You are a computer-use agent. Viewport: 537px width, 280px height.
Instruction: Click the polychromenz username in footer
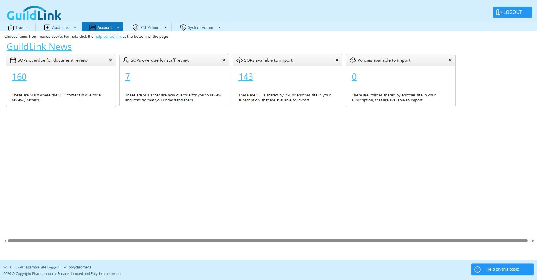pyautogui.click(x=80, y=267)
